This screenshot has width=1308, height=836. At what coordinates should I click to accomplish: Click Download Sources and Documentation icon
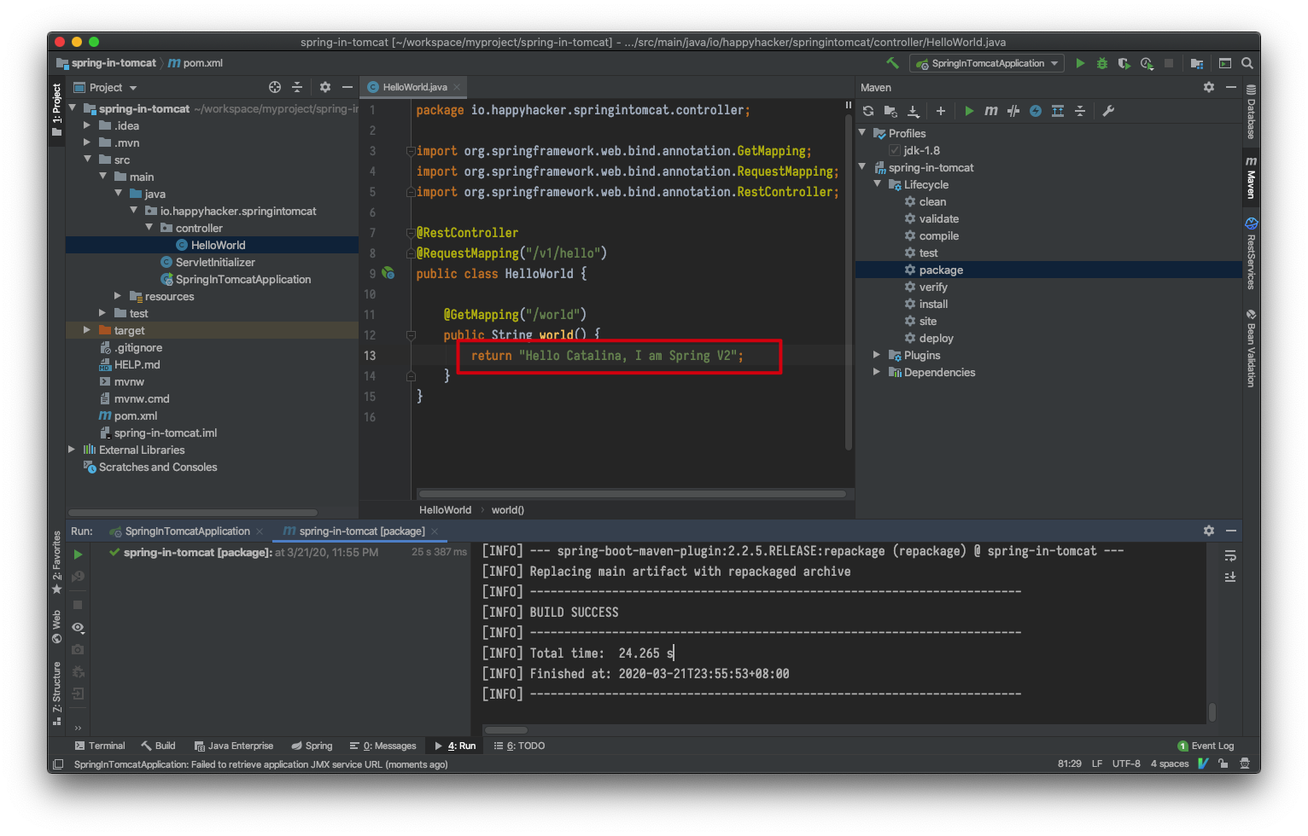[913, 111]
